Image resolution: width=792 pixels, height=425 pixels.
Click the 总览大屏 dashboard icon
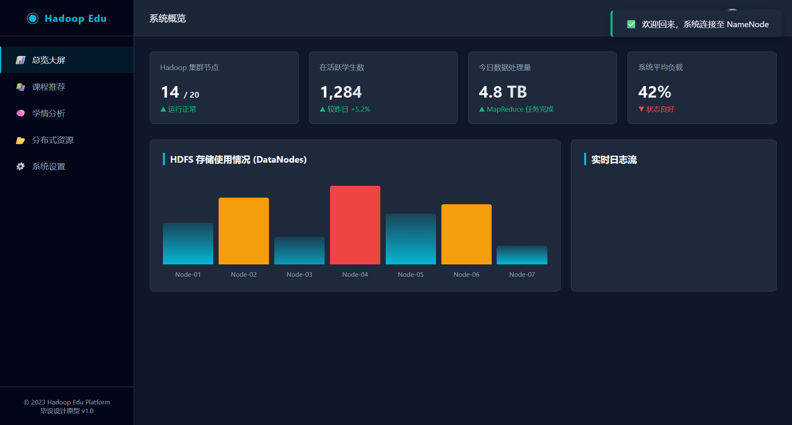coord(20,60)
